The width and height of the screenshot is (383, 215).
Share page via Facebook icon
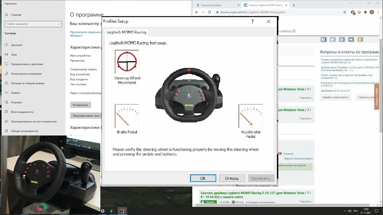(323, 39)
